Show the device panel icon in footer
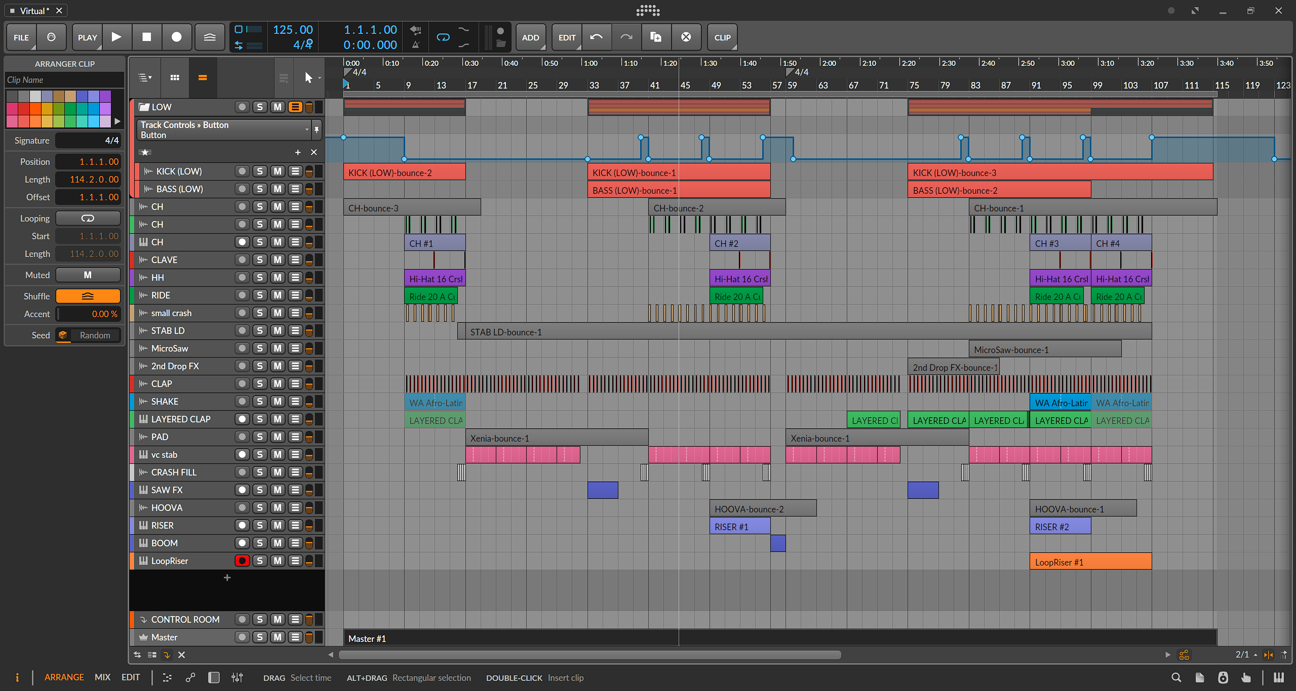Image resolution: width=1296 pixels, height=691 pixels. tap(214, 678)
